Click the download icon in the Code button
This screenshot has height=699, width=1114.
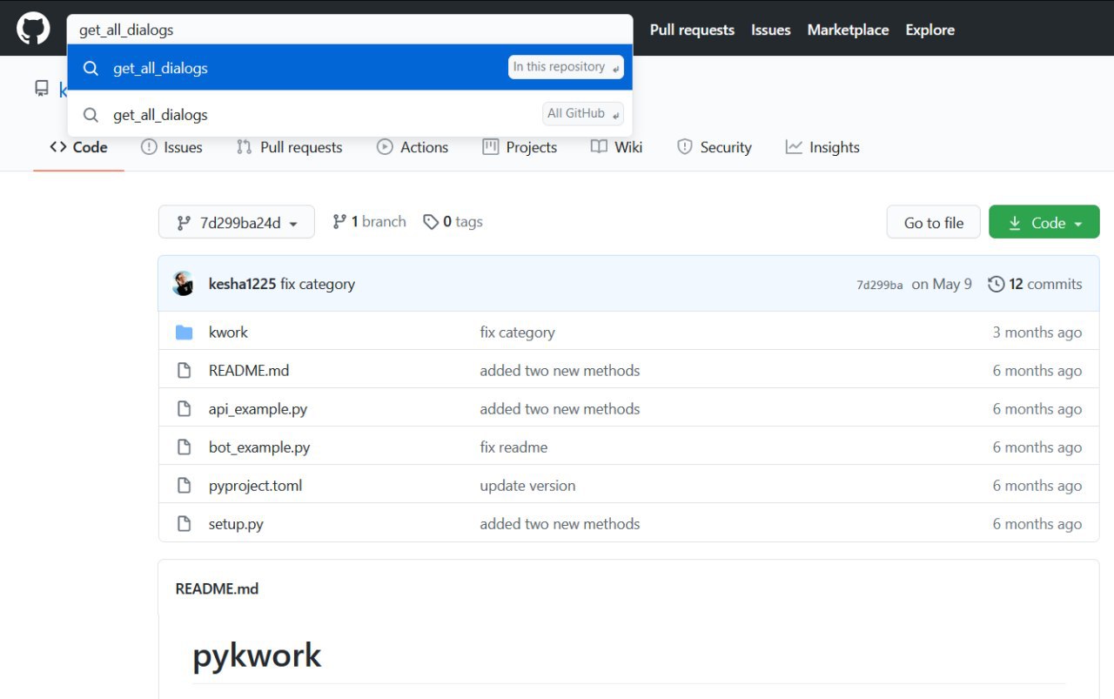click(1015, 223)
